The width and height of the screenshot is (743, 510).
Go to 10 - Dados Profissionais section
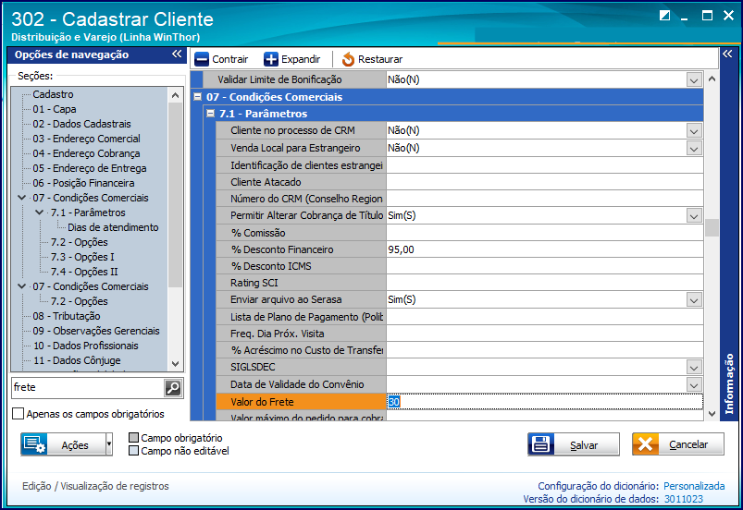[x=86, y=346]
